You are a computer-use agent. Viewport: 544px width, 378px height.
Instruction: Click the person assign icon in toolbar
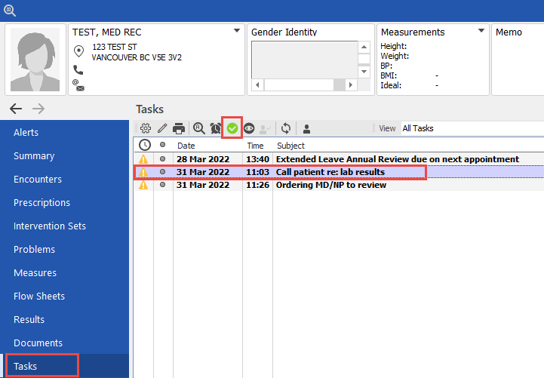click(x=307, y=128)
